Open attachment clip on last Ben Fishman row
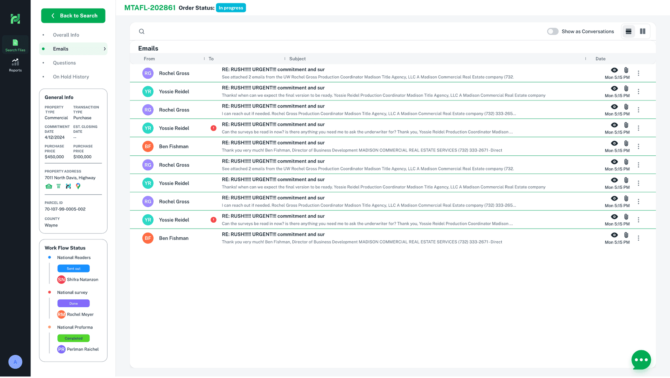The height and width of the screenshot is (378, 670). pyautogui.click(x=626, y=235)
